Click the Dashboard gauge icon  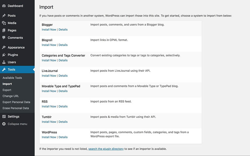pyautogui.click(x=4, y=6)
